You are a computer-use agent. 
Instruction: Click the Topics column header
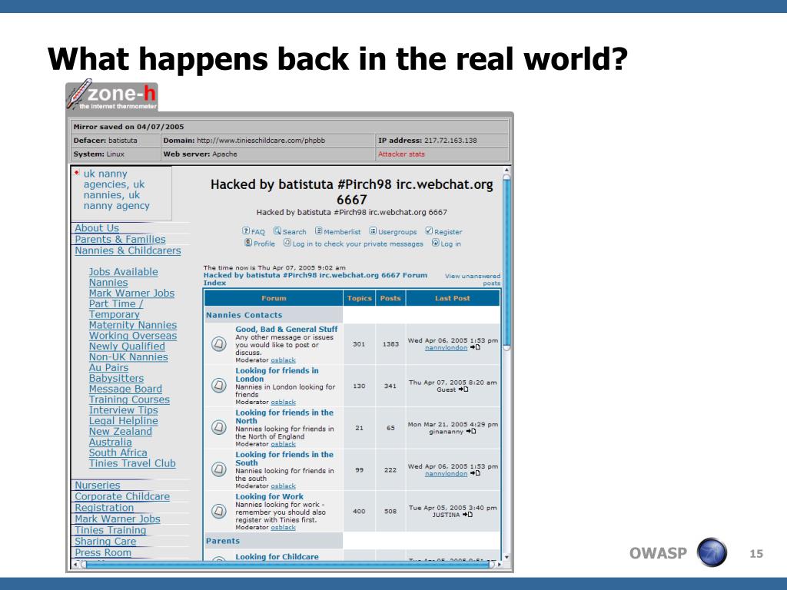point(360,298)
